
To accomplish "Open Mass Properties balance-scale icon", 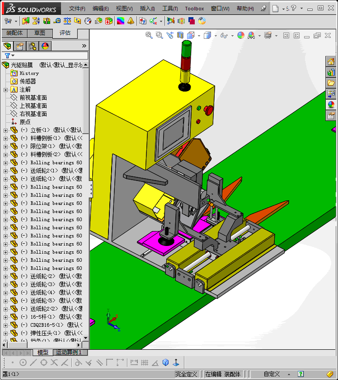I will (x=67, y=21).
